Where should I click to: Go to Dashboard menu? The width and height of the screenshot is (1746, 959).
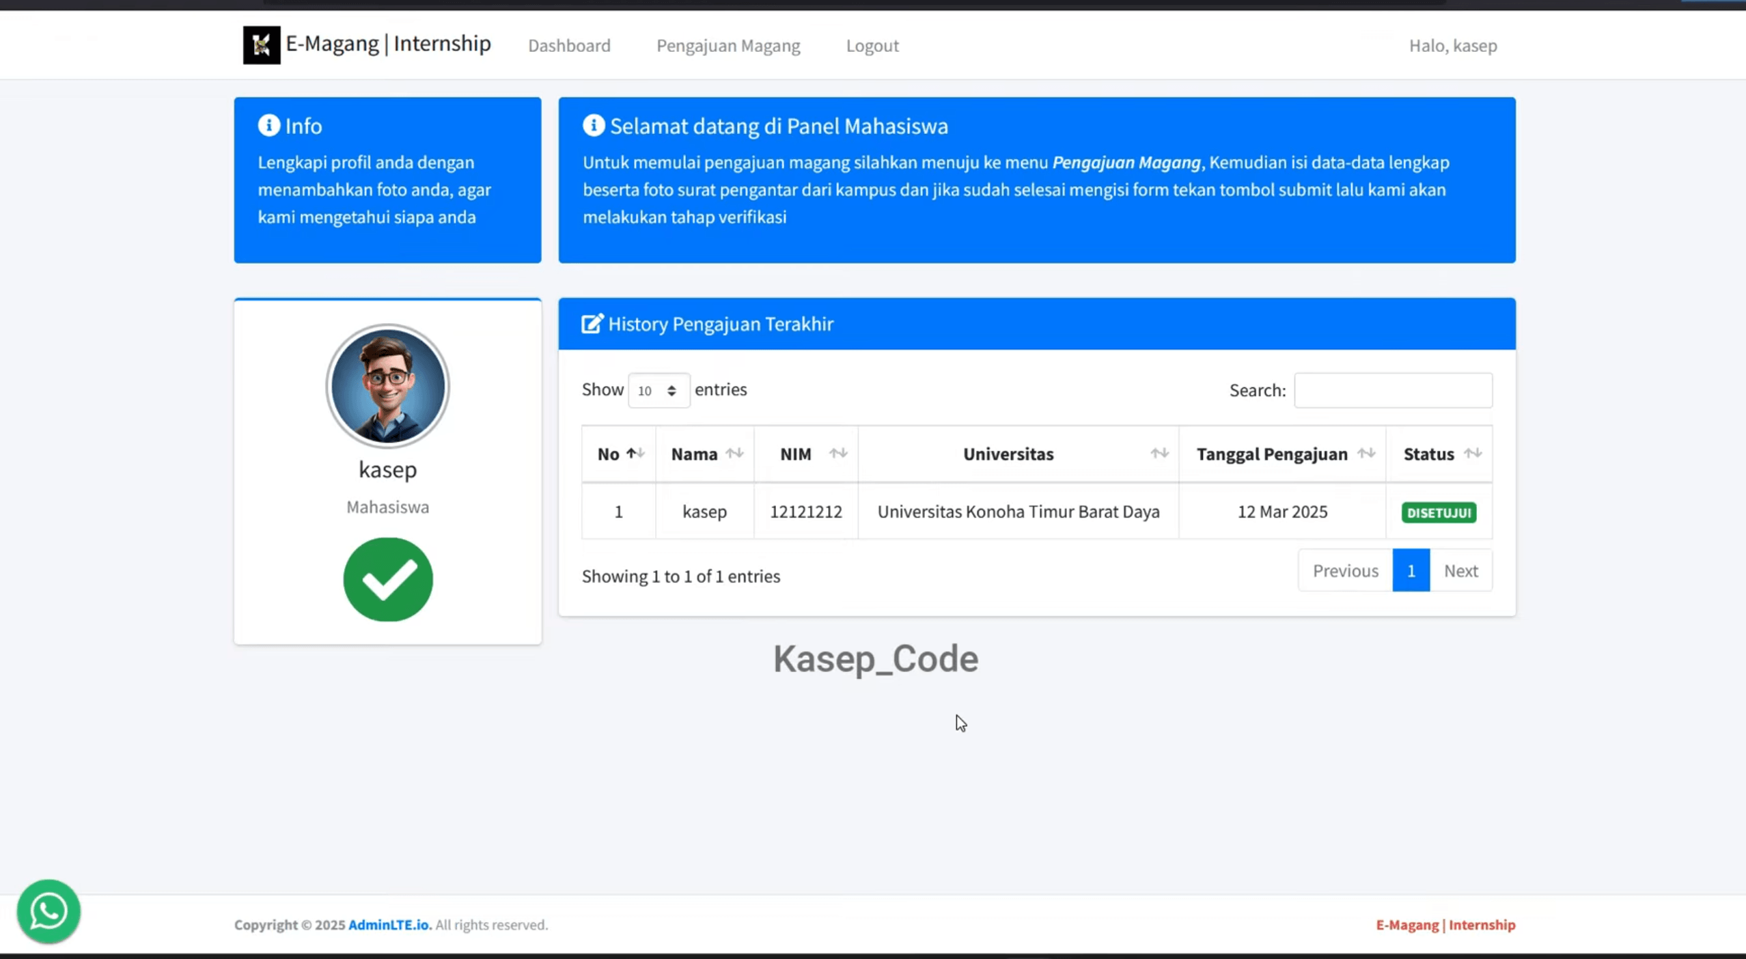pyautogui.click(x=569, y=46)
